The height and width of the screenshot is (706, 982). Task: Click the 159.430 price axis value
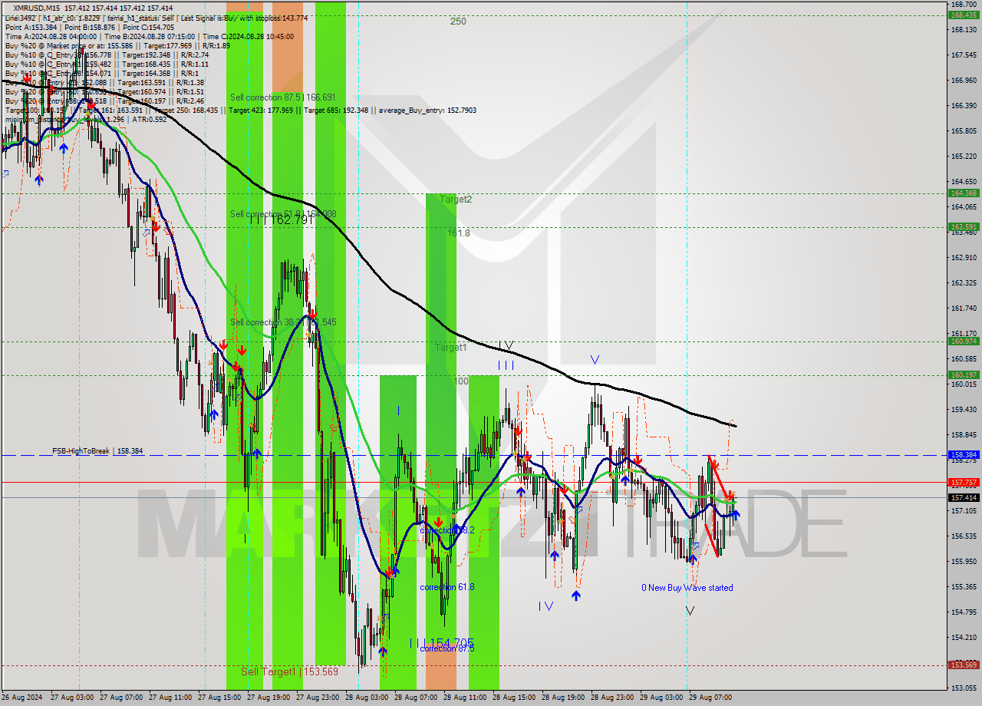(x=964, y=409)
